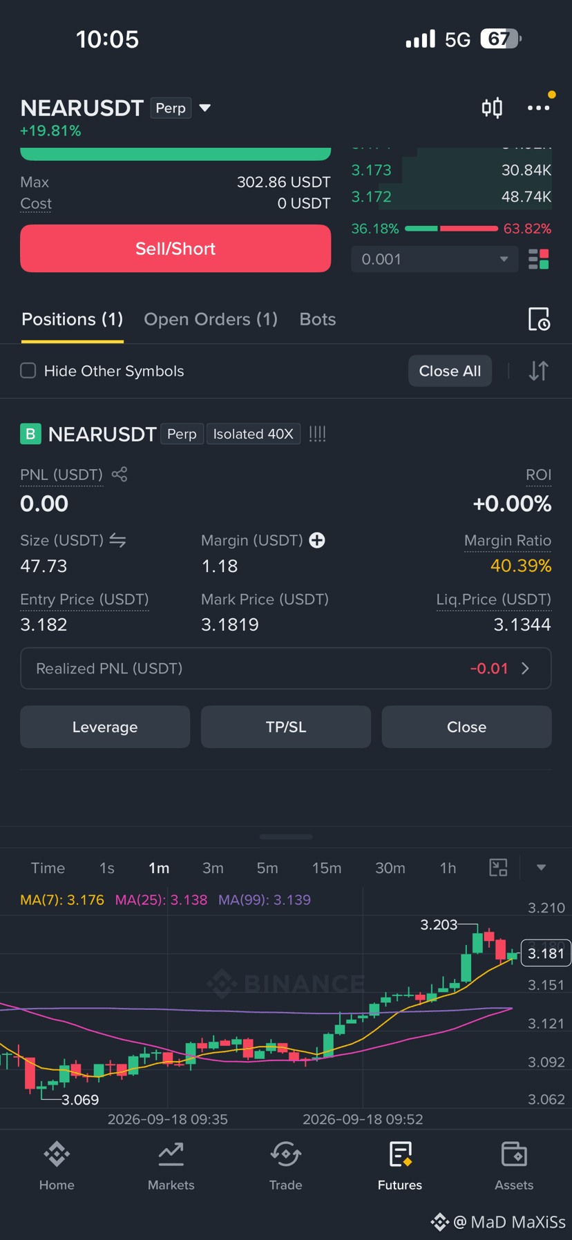This screenshot has width=572, height=1240.
Task: Open the Realized PNL details row
Action: pos(286,669)
